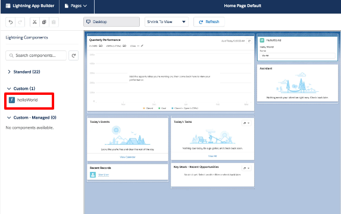The width and height of the screenshot is (341, 214).
Task: Select the Quarterly Performance component title
Action: pyautogui.click(x=105, y=40)
